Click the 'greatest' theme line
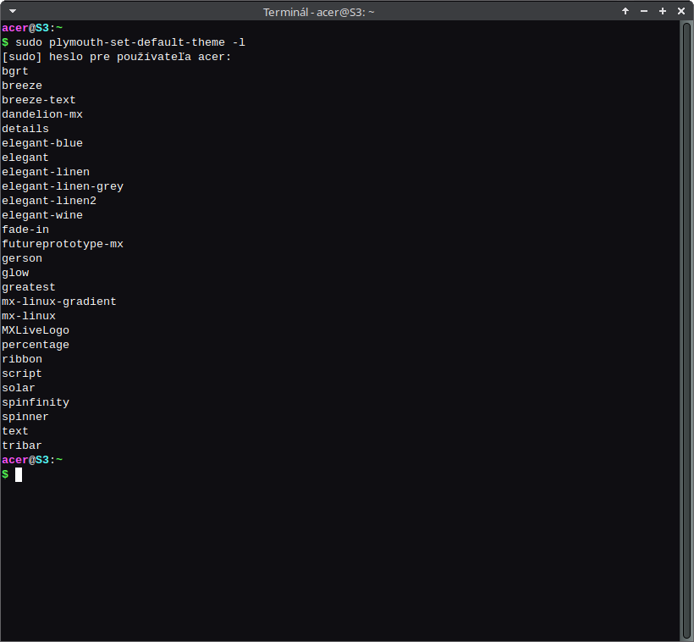 (x=28, y=287)
